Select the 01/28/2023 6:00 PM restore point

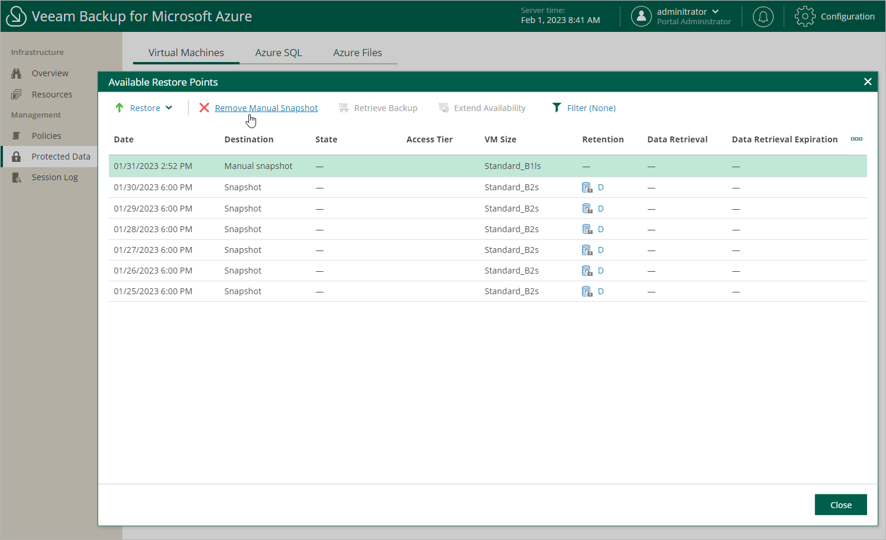point(153,229)
